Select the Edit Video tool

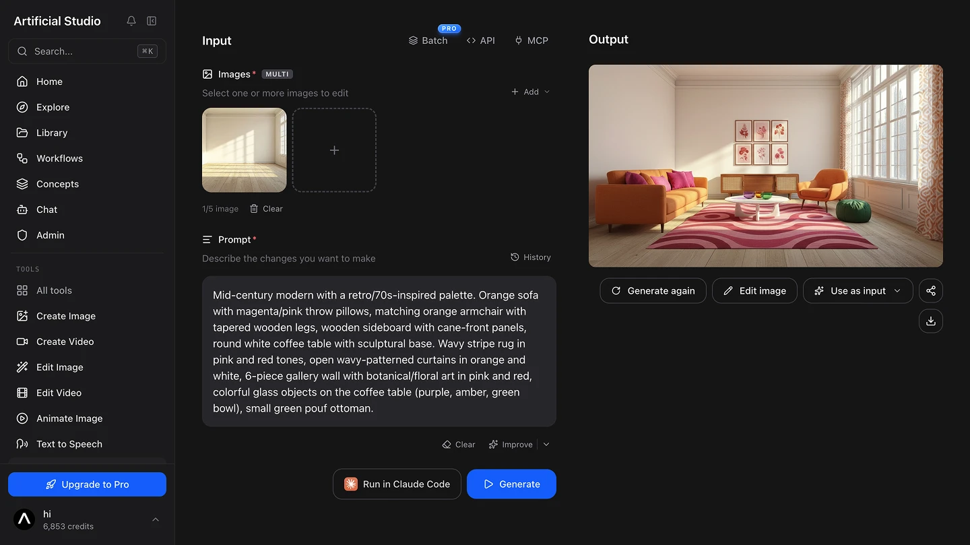[87, 393]
